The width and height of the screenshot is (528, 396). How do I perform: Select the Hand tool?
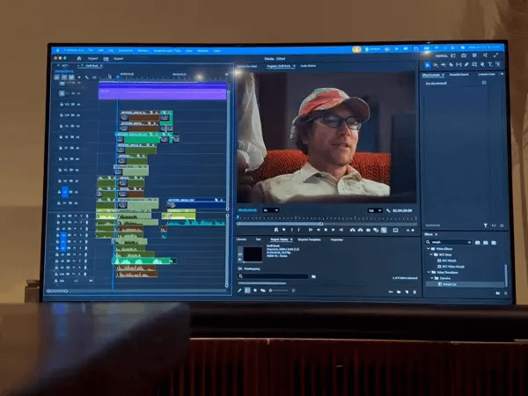(482, 64)
